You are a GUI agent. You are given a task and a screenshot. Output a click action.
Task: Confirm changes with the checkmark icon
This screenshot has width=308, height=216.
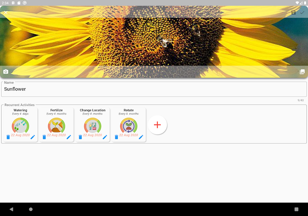(x=302, y=13)
